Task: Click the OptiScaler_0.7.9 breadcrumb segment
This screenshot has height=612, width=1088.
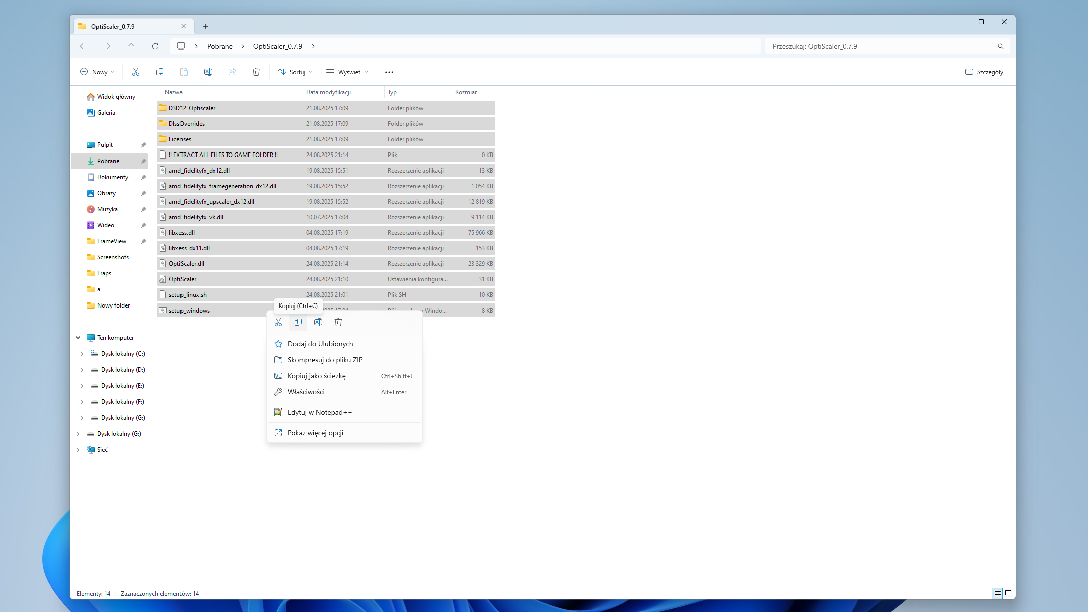Action: 278,46
